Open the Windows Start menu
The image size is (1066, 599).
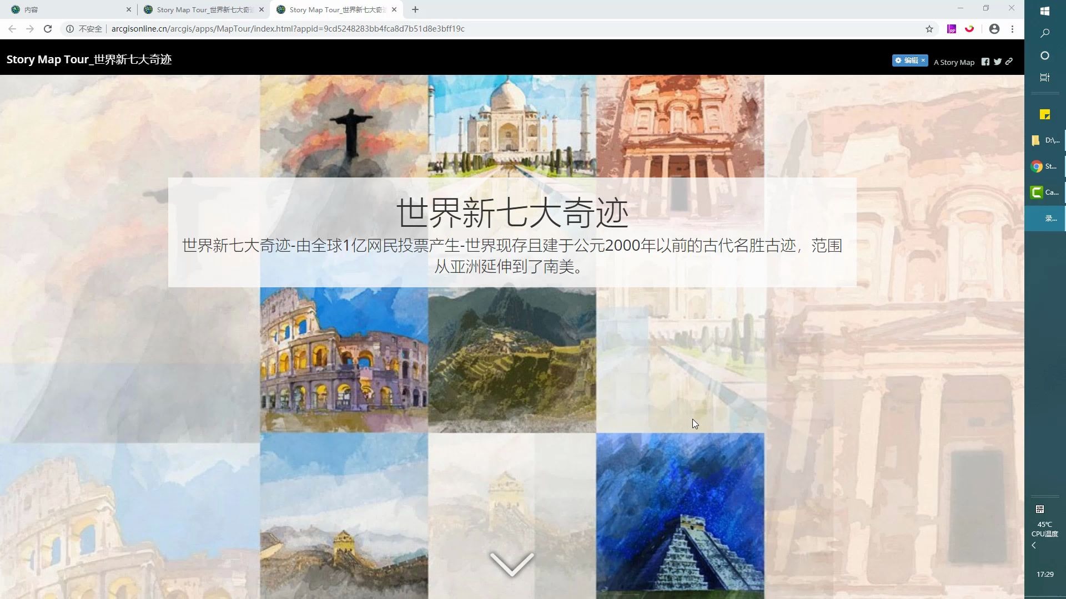pos(1044,11)
